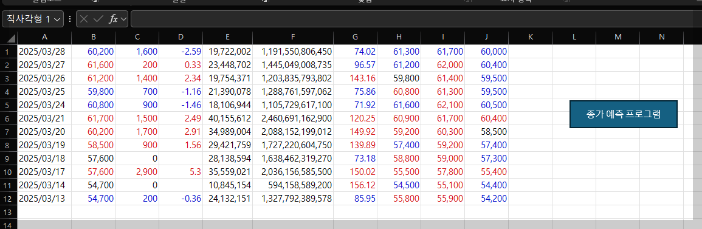Click the cell with value 57,300
The width and height of the screenshot is (702, 229).
(x=487, y=159)
